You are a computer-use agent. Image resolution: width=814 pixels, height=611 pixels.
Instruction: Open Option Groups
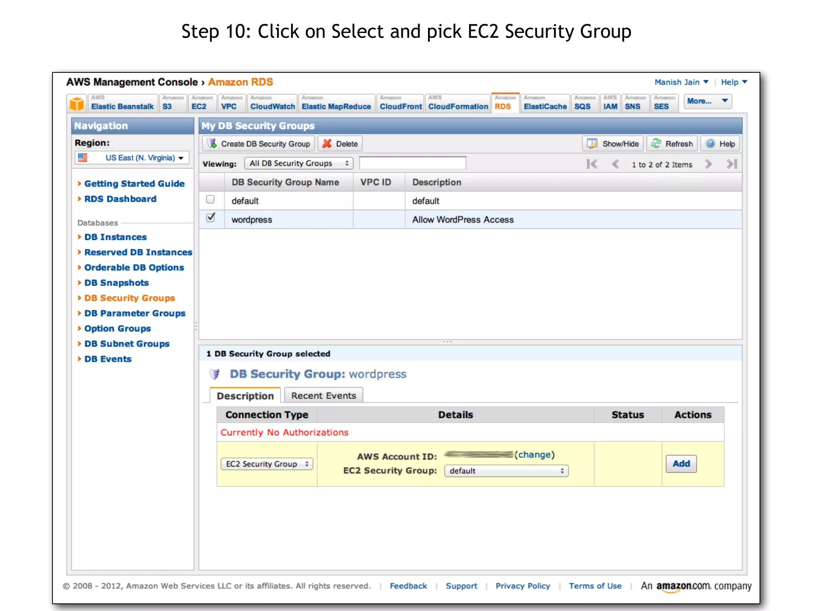pyautogui.click(x=117, y=329)
